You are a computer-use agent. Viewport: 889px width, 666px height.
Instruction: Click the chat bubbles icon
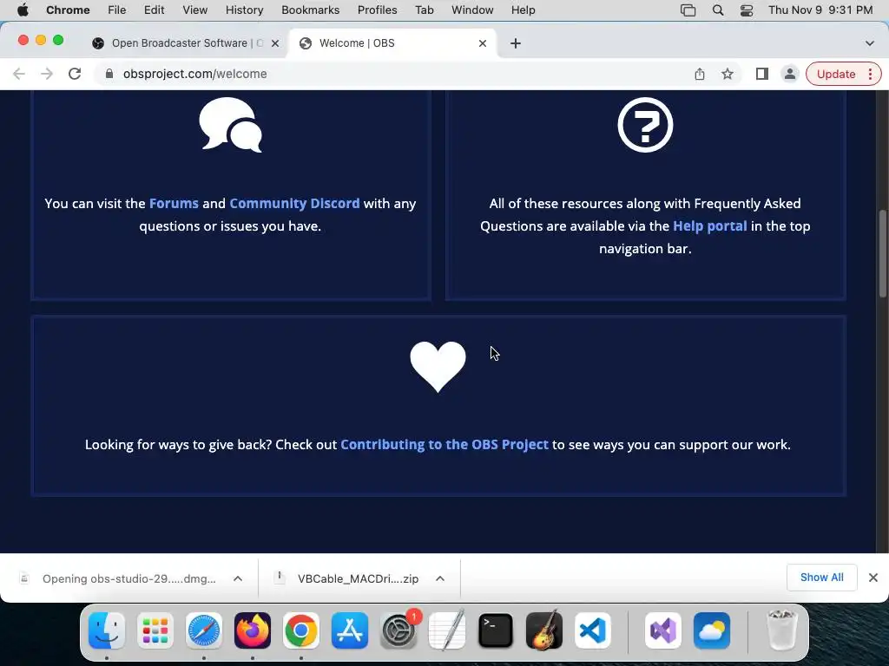231,125
